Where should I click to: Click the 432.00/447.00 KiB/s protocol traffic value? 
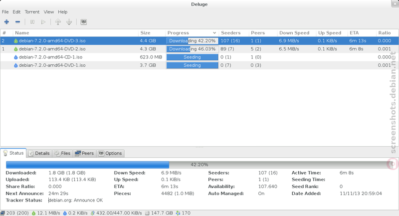(119, 213)
